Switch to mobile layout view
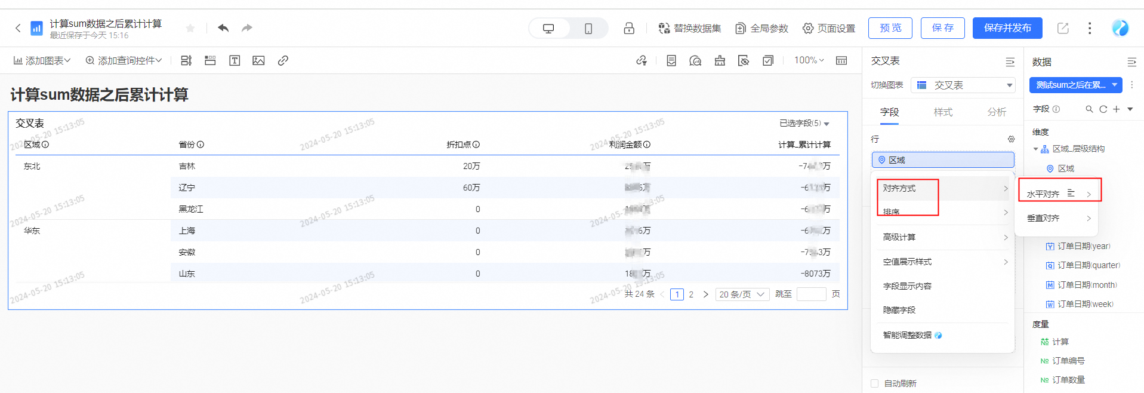Viewport: 1144px width, 393px height. 588,29
